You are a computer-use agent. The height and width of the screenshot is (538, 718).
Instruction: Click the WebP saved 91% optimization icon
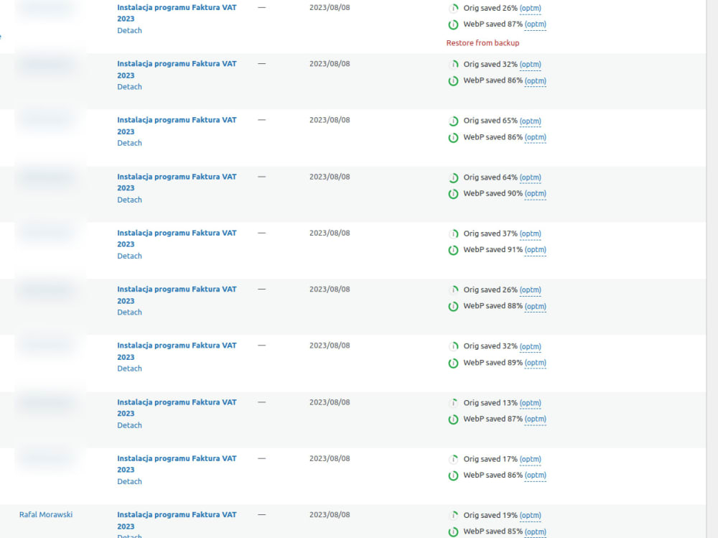[453, 249]
